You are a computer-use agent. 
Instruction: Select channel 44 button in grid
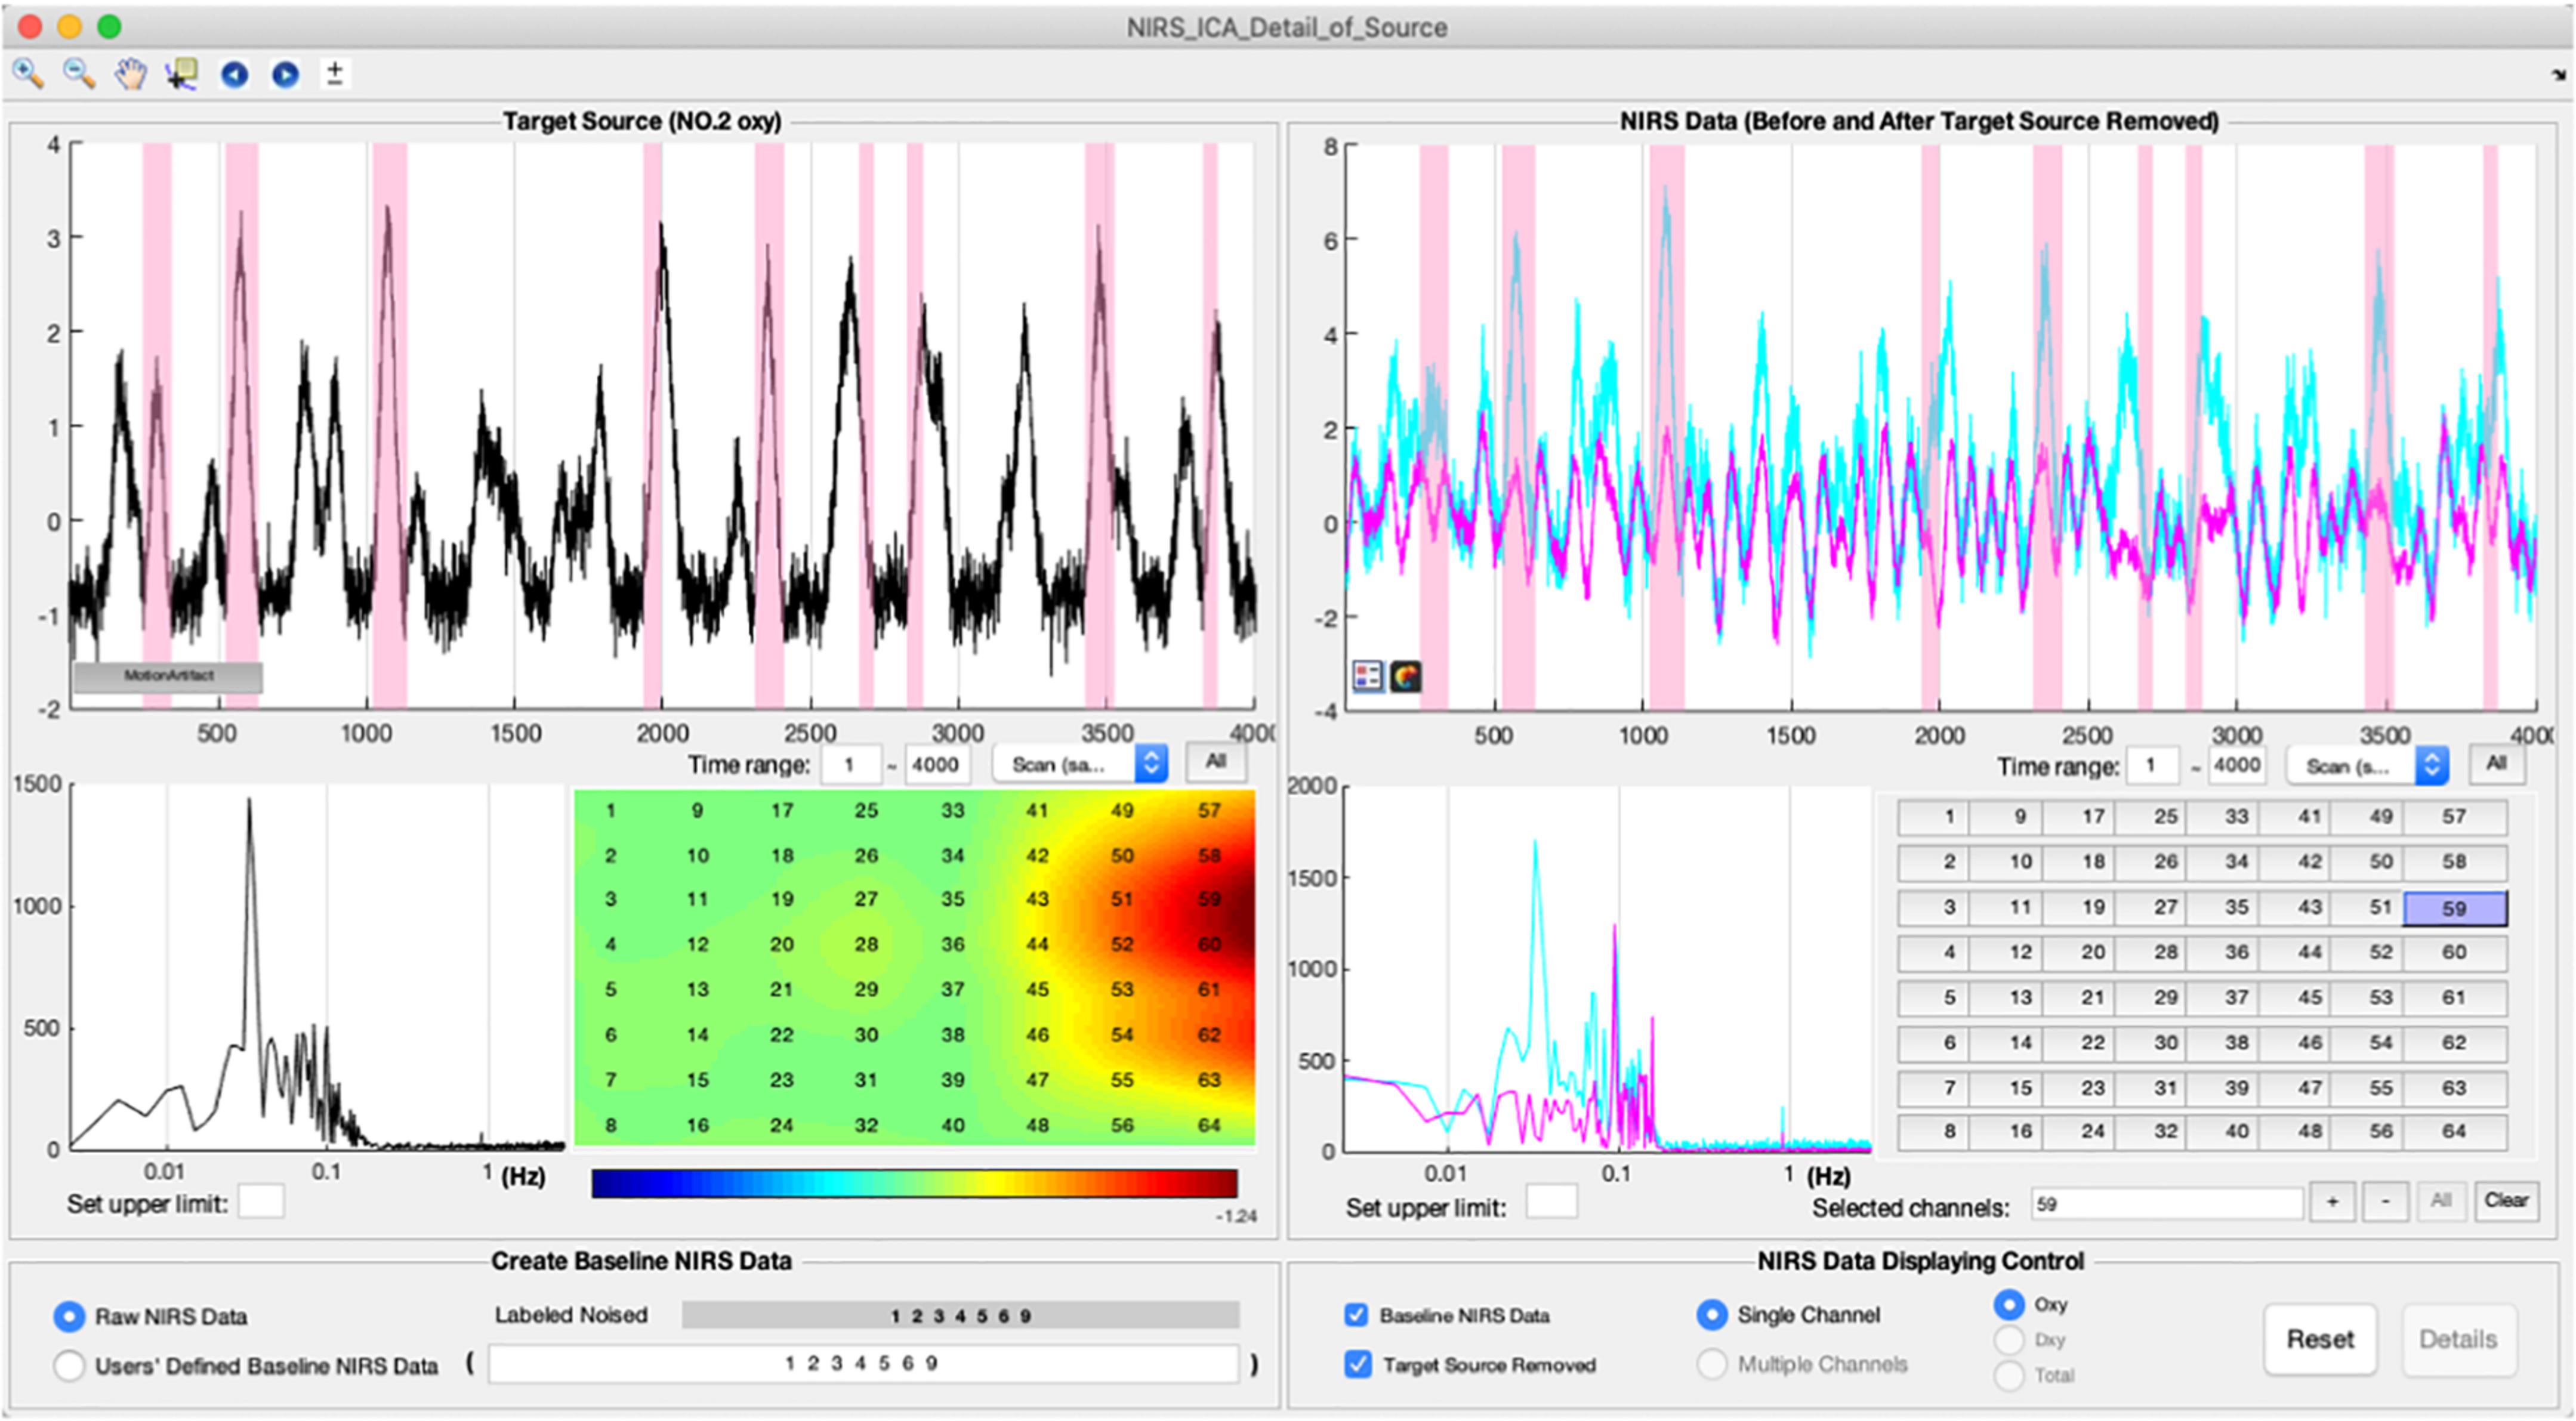2295,952
